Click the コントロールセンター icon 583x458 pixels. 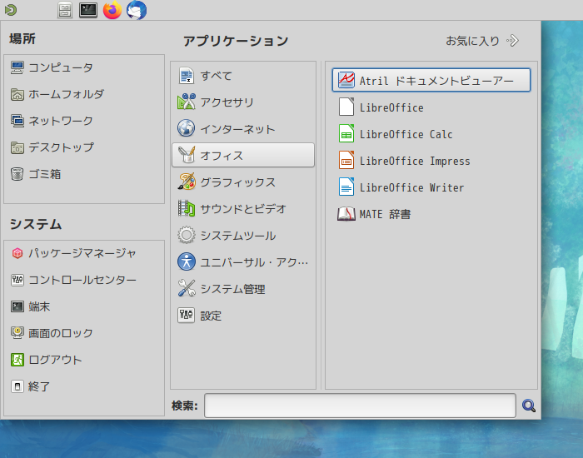17,280
